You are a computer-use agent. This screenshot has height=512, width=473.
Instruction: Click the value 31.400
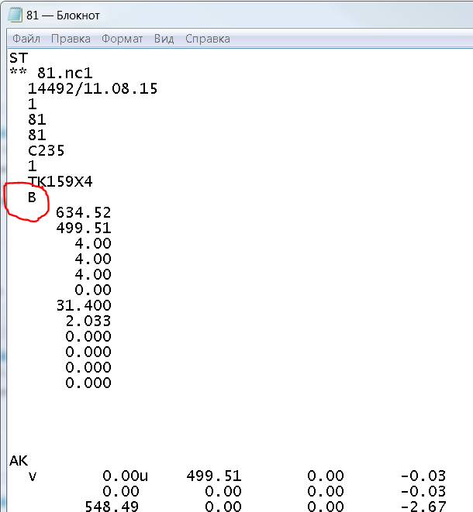tap(83, 305)
